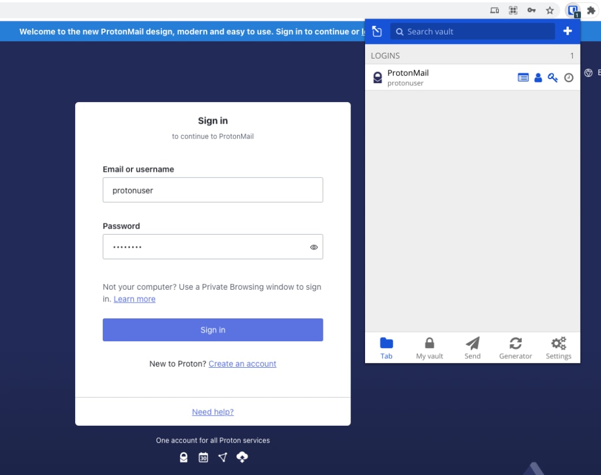Click the cast to device icon
Image resolution: width=601 pixels, height=475 pixels.
[494, 11]
